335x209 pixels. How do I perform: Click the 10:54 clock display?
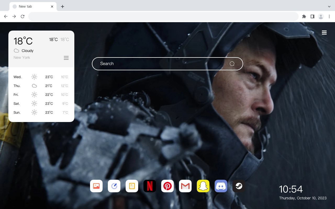click(291, 189)
